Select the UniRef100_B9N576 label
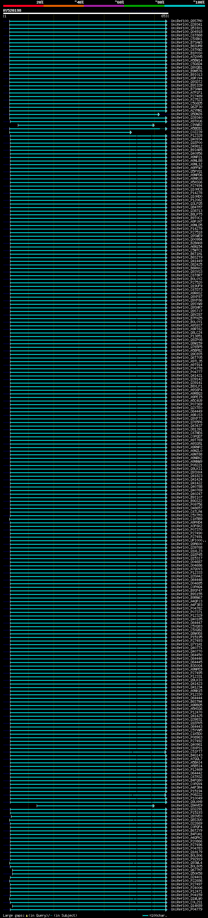This screenshot has width=208, height=918. pyautogui.click(x=187, y=71)
